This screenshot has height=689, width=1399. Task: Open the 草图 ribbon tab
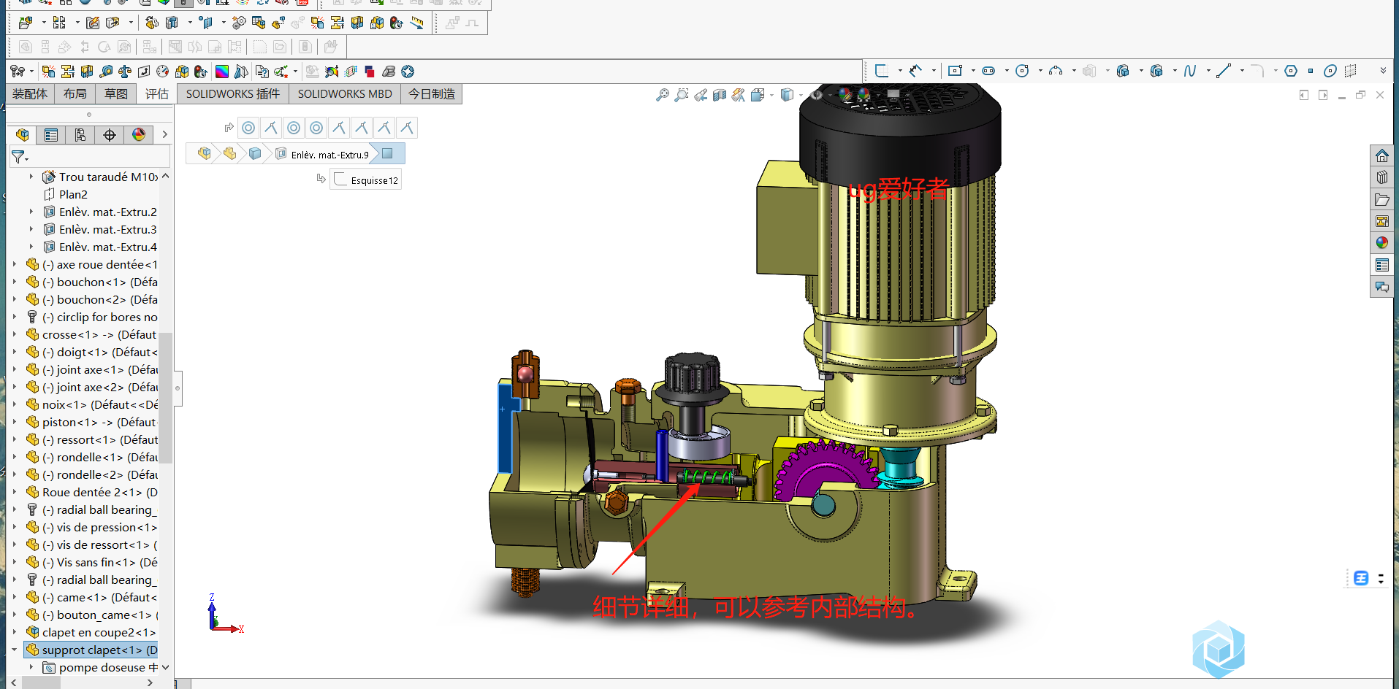pos(115,93)
